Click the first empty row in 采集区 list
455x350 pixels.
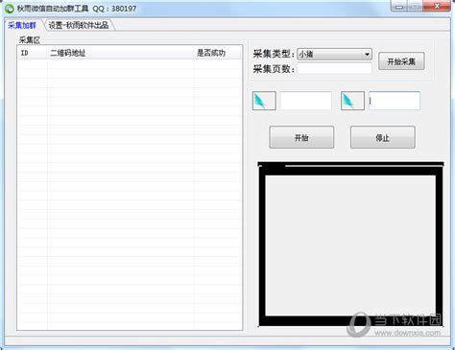click(x=130, y=64)
